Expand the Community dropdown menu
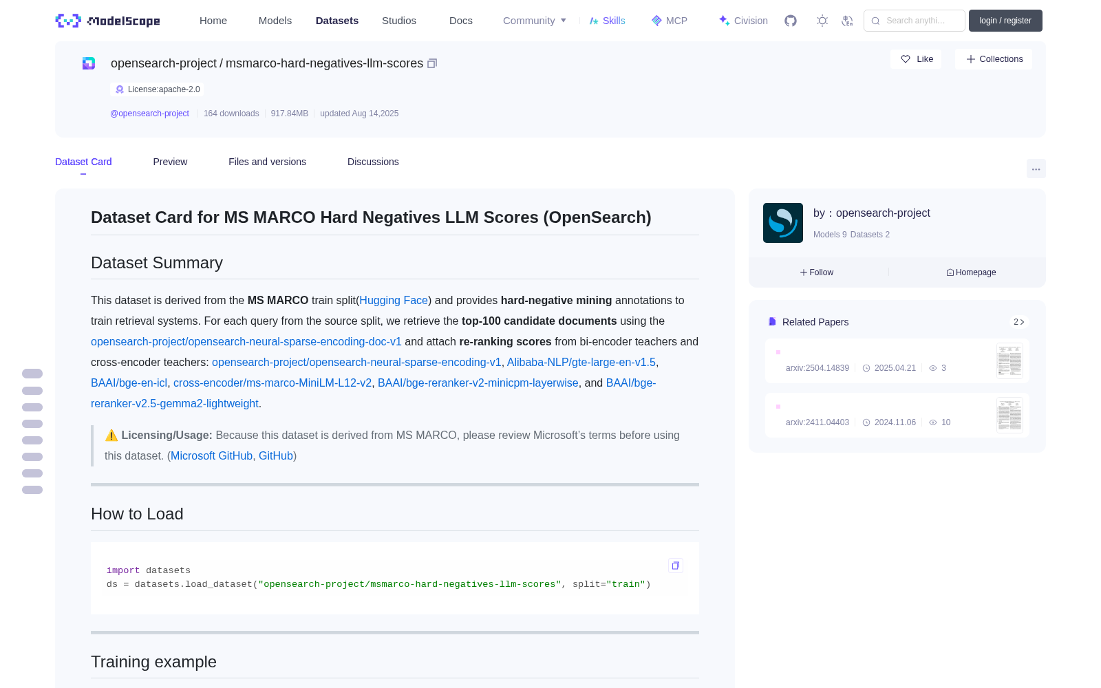The height and width of the screenshot is (688, 1101). [535, 21]
